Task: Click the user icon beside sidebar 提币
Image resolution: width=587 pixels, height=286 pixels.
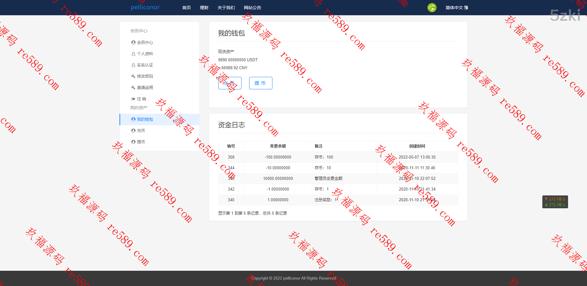Action: [133, 142]
